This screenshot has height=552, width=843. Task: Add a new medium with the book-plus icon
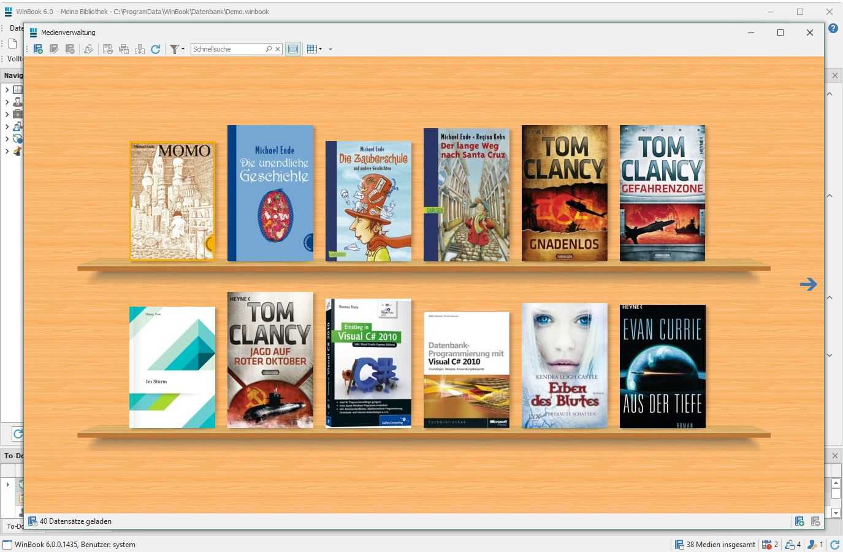pos(38,49)
